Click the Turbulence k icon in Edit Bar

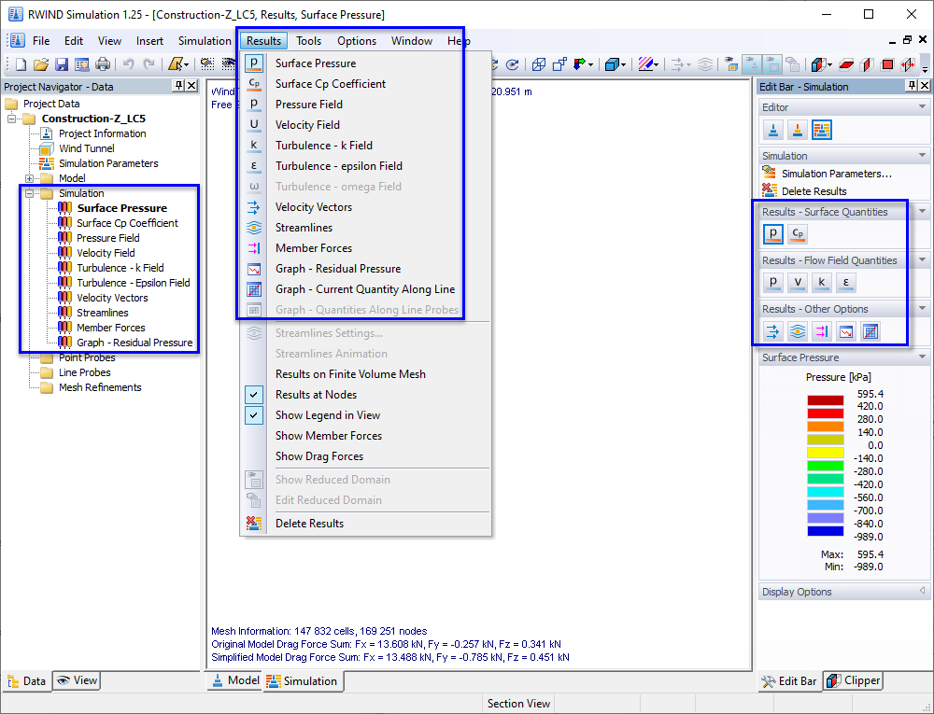click(822, 283)
